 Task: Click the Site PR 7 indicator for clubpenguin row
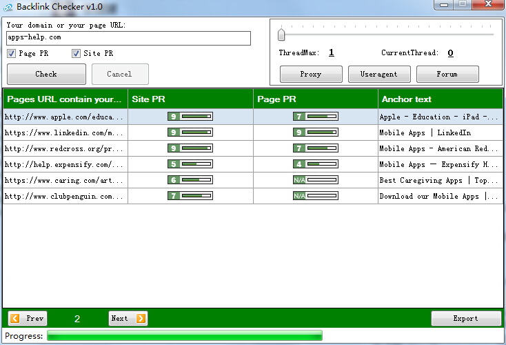pos(190,196)
